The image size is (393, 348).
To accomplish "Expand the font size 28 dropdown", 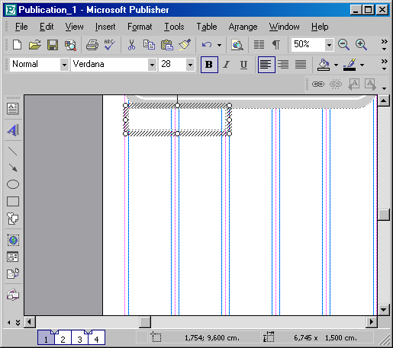I will click(x=190, y=65).
